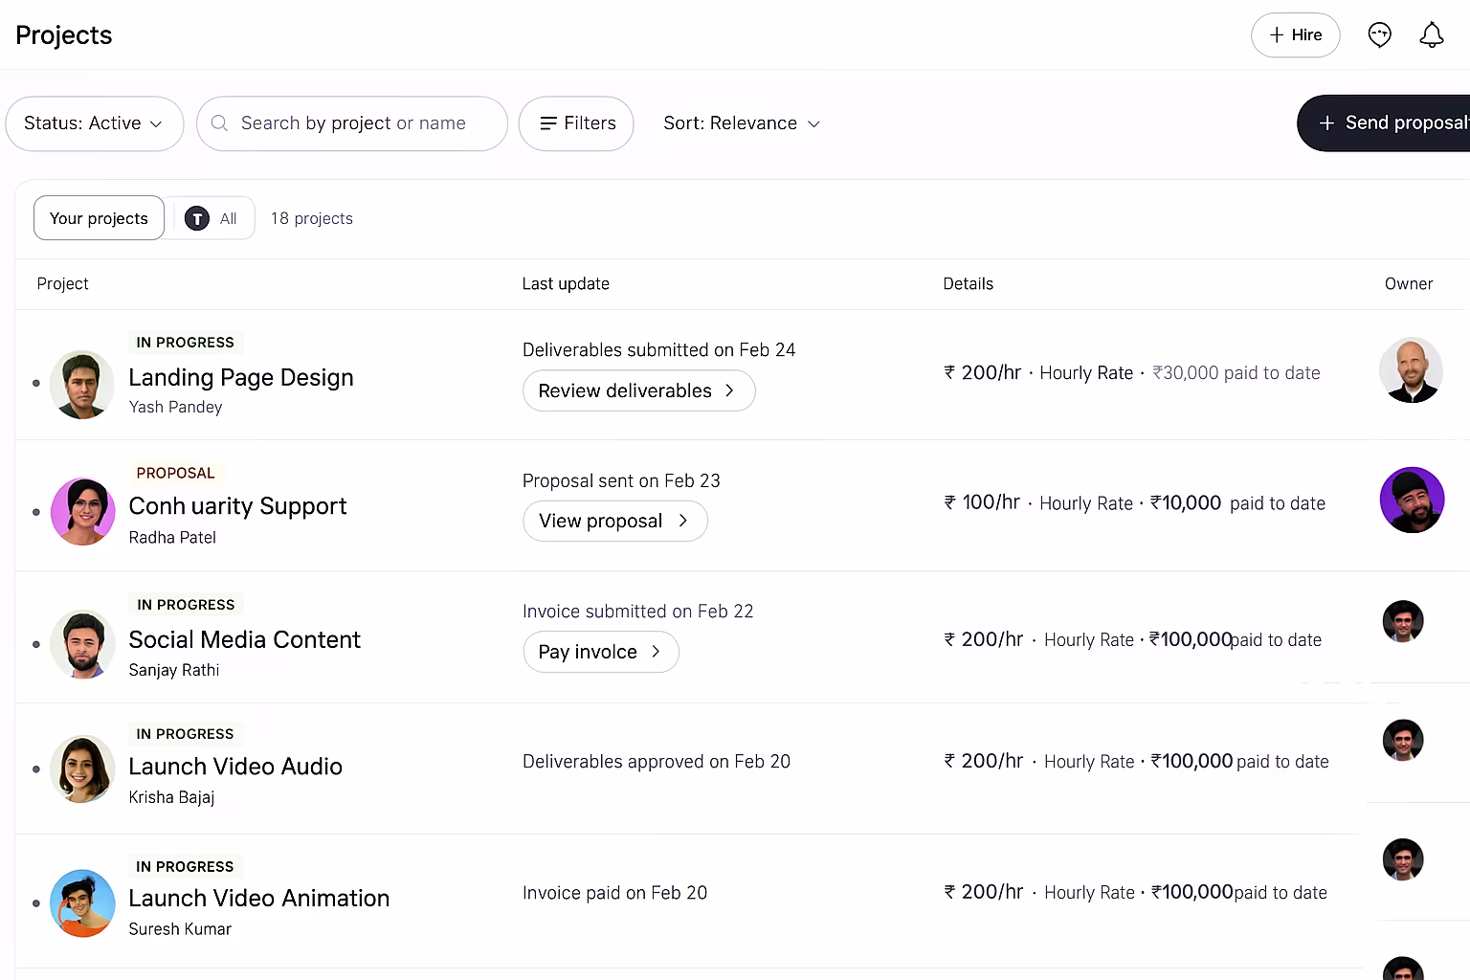
Task: Open the notifications bell
Action: pos(1431,35)
